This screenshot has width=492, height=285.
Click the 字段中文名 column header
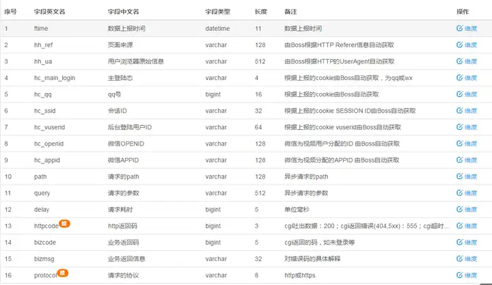[x=123, y=12]
